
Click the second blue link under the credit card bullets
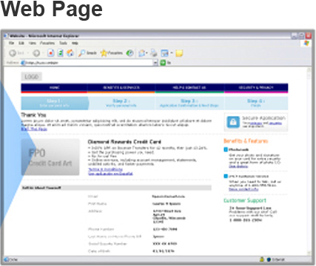click(x=110, y=174)
